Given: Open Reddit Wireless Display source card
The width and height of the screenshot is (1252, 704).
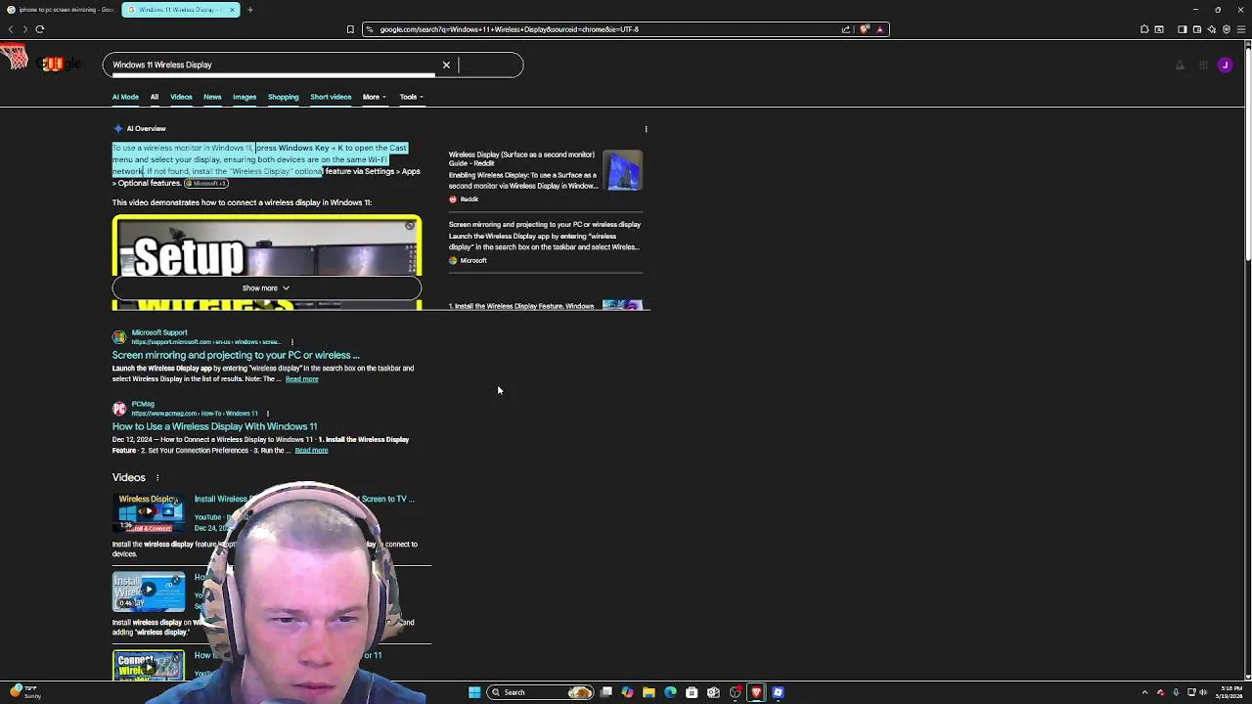Looking at the screenshot, I should pos(545,175).
